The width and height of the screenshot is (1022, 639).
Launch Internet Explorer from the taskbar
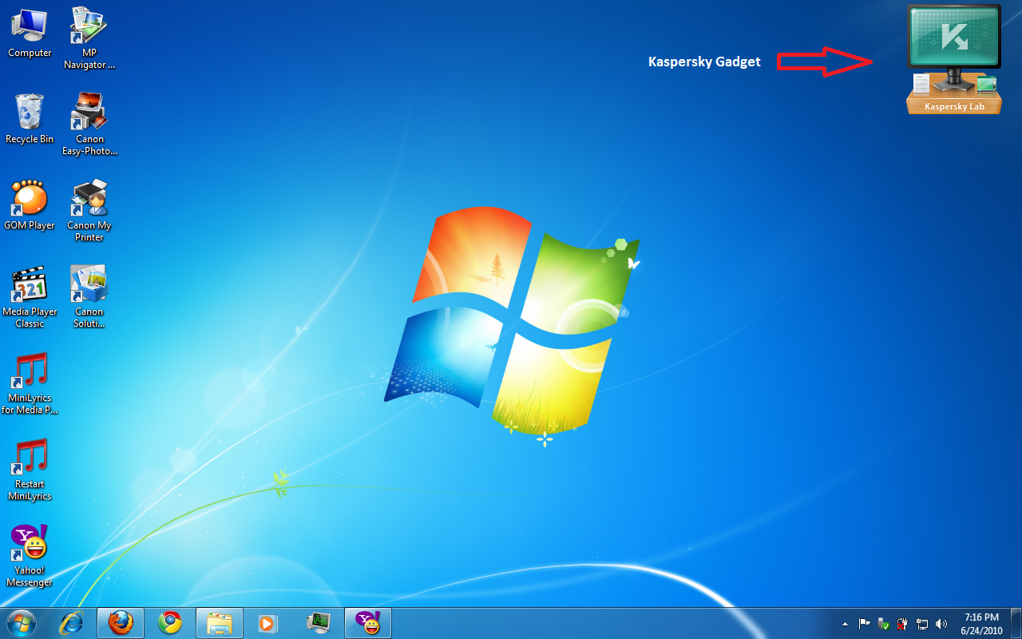pyautogui.click(x=71, y=622)
